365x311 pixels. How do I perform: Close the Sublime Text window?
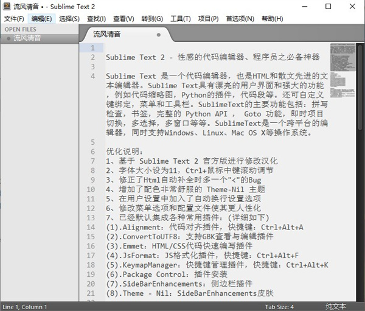tap(352, 7)
